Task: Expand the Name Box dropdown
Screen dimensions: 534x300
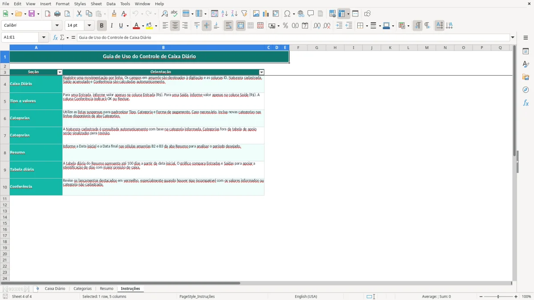Action: 44,38
